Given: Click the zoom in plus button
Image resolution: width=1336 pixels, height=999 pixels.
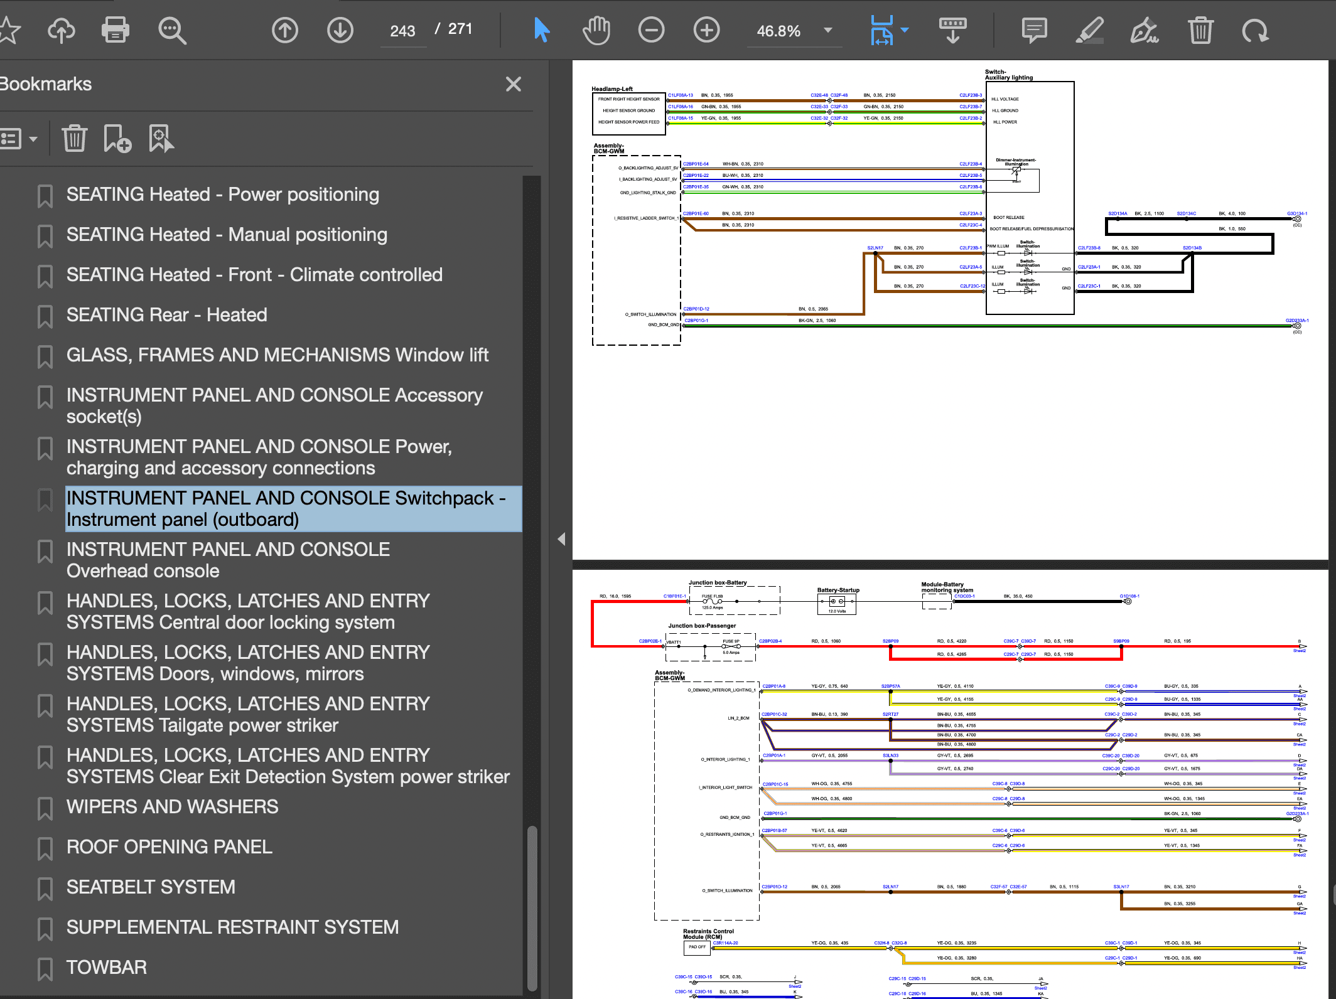Looking at the screenshot, I should [x=706, y=30].
